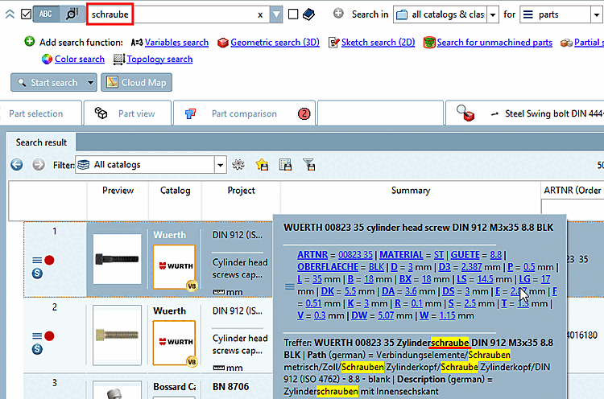
Task: Open Search for unmachined parts link
Action: pos(494,43)
